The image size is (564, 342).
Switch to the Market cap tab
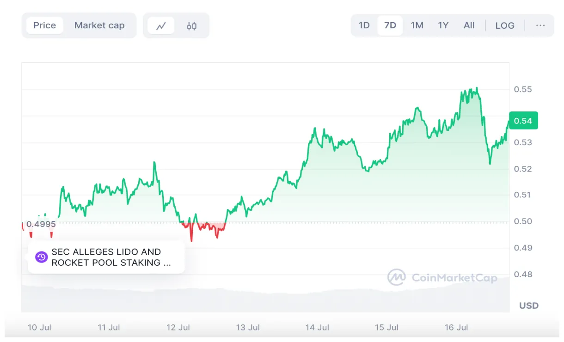point(99,25)
